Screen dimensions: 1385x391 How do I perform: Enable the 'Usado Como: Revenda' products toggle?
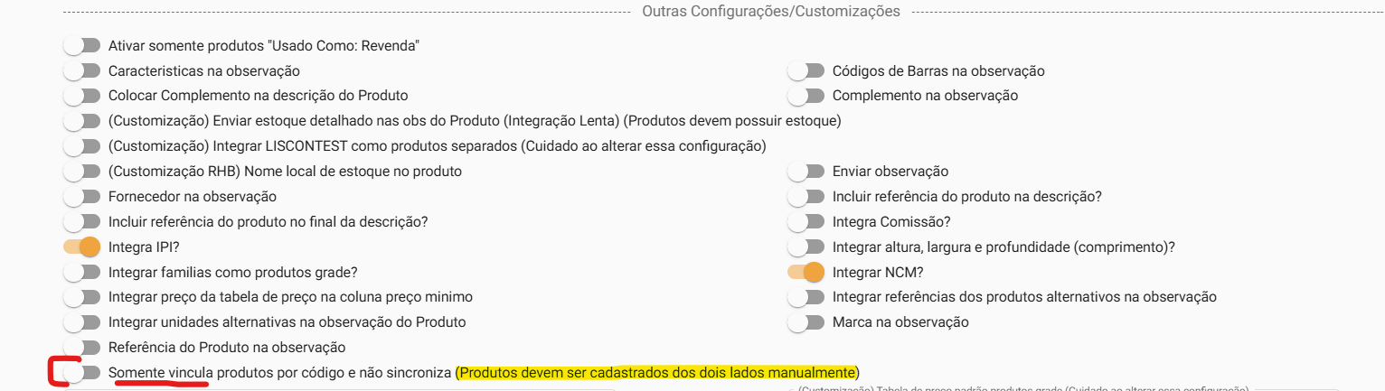coord(82,45)
